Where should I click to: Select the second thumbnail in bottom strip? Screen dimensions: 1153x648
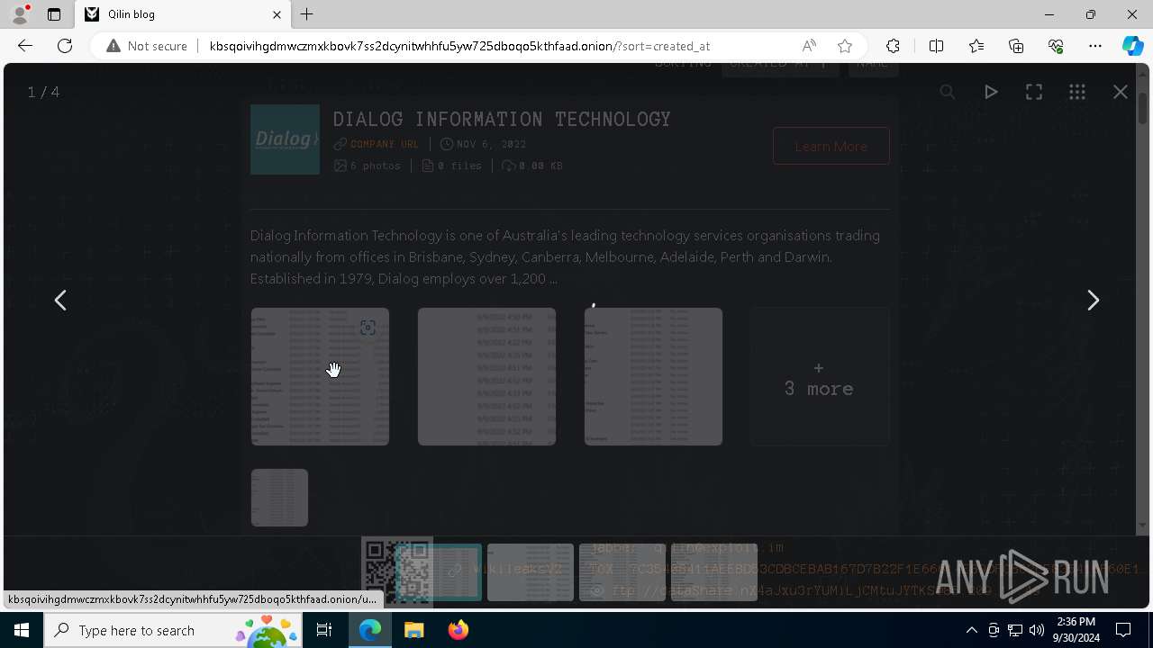pos(531,572)
